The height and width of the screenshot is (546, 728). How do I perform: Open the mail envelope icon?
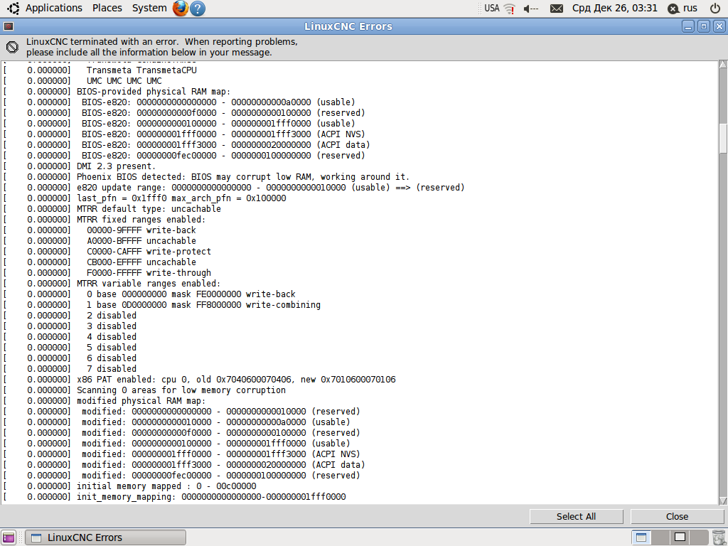pyautogui.click(x=556, y=9)
